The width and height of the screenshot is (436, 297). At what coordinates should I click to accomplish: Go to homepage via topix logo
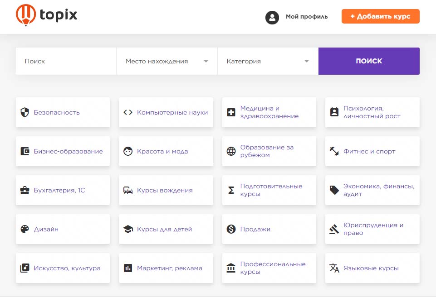[x=47, y=15]
